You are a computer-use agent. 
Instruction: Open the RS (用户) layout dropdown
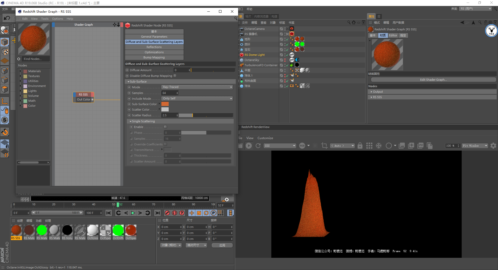[x=476, y=9]
